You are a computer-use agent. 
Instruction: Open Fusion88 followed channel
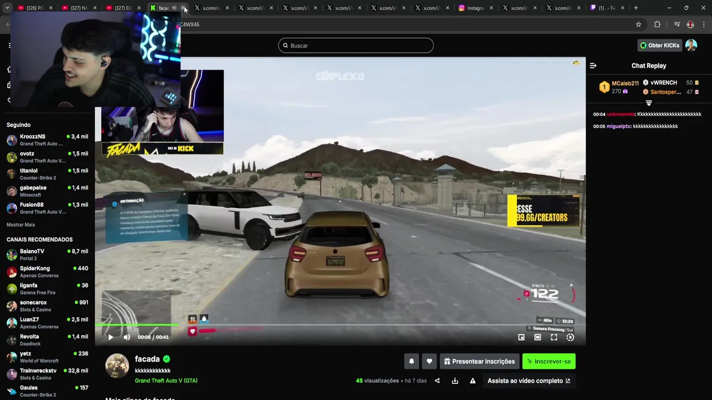tap(47, 208)
